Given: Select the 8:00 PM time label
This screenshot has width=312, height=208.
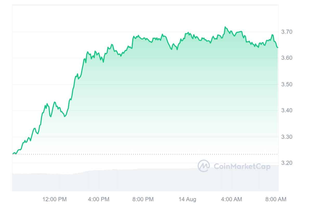Looking at the screenshot, I should pos(143,199).
